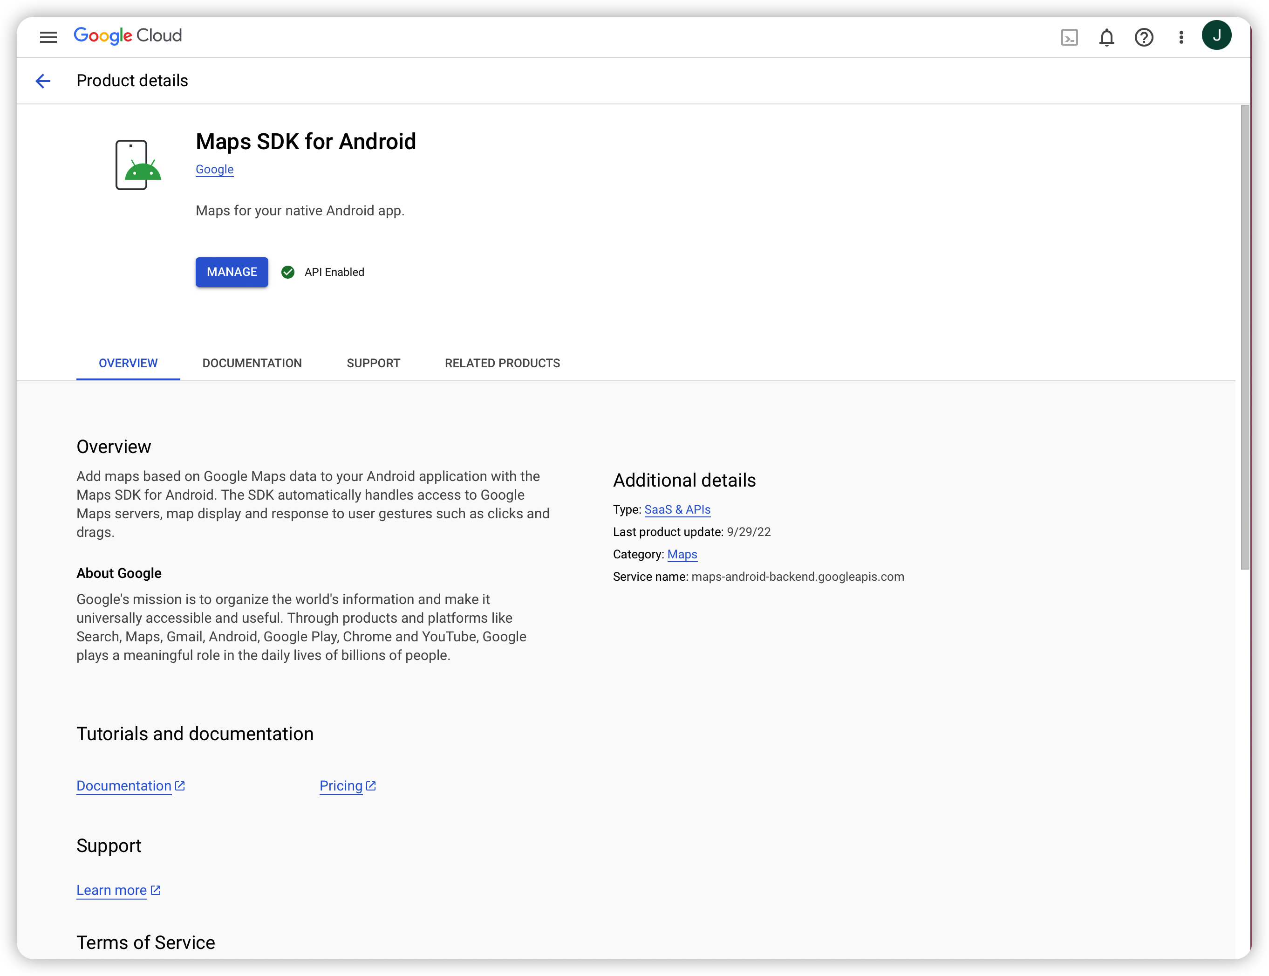
Task: Click the Last product update 9/29/22 text
Action: pyautogui.click(x=691, y=531)
